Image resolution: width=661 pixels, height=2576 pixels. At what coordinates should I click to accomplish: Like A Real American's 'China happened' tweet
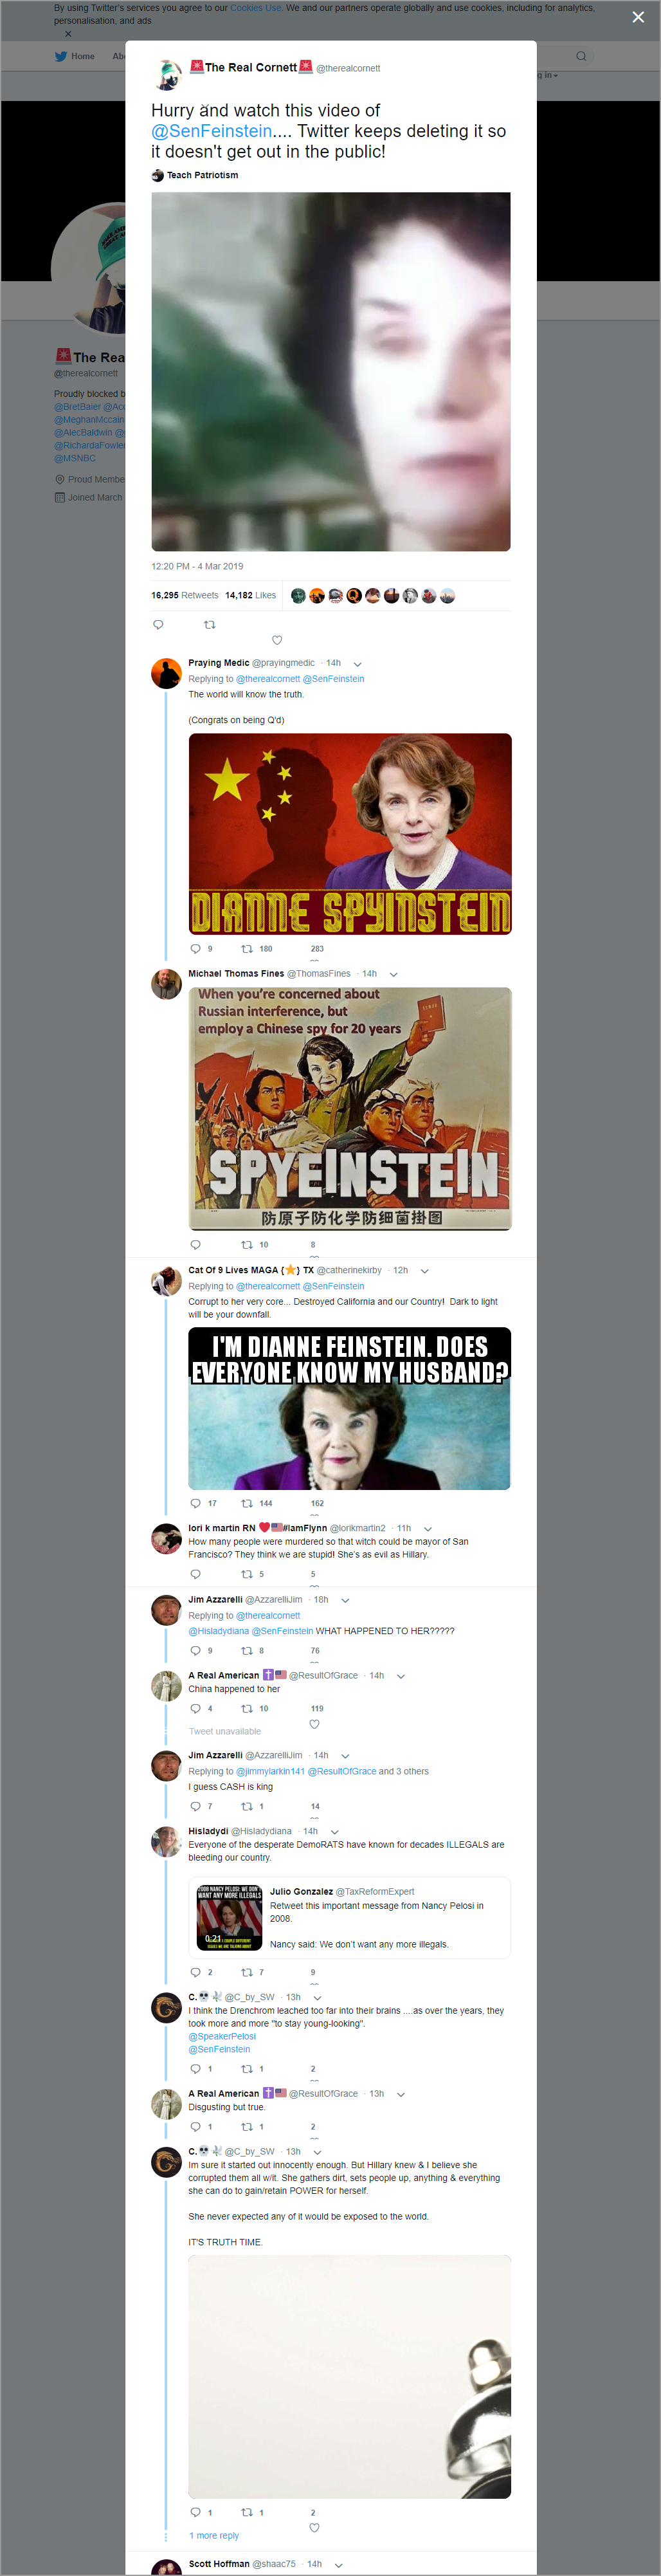pos(314,1724)
